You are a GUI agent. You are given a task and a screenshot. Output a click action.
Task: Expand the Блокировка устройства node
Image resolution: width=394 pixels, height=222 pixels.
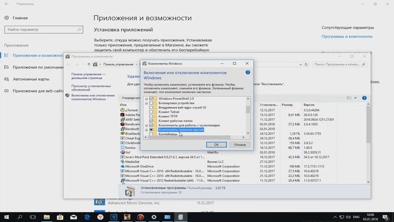(x=147, y=104)
